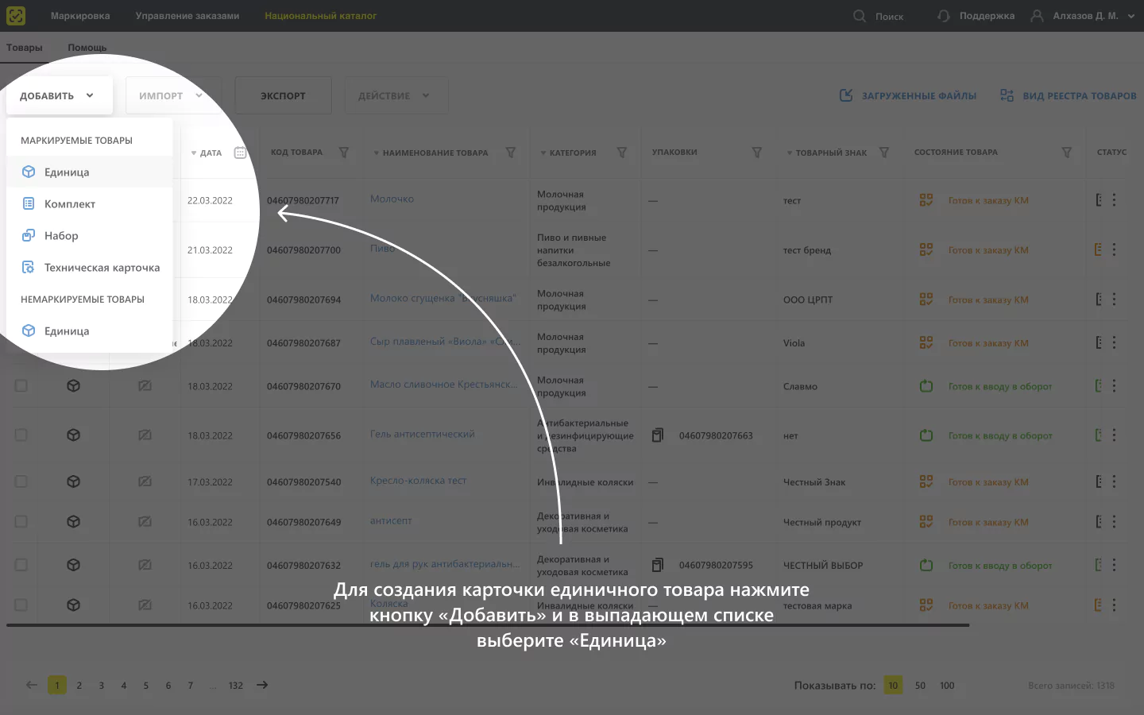
Task: Select Техническая карточка menu entry
Action: [89, 267]
